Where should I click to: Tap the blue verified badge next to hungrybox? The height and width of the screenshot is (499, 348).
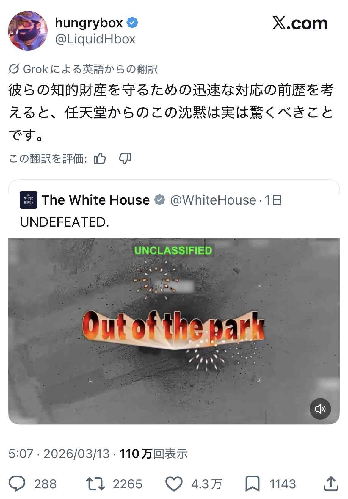point(132,23)
